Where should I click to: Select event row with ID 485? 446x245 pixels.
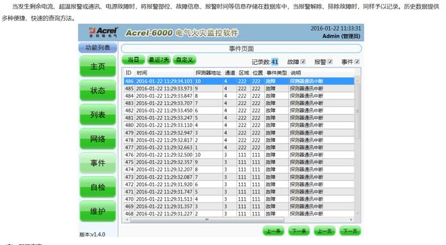pyautogui.click(x=239, y=88)
